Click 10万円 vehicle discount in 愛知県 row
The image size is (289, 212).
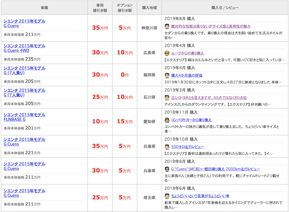point(100,122)
